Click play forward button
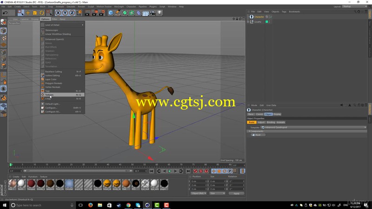Screen dimensions: 372x209 coord(170,171)
